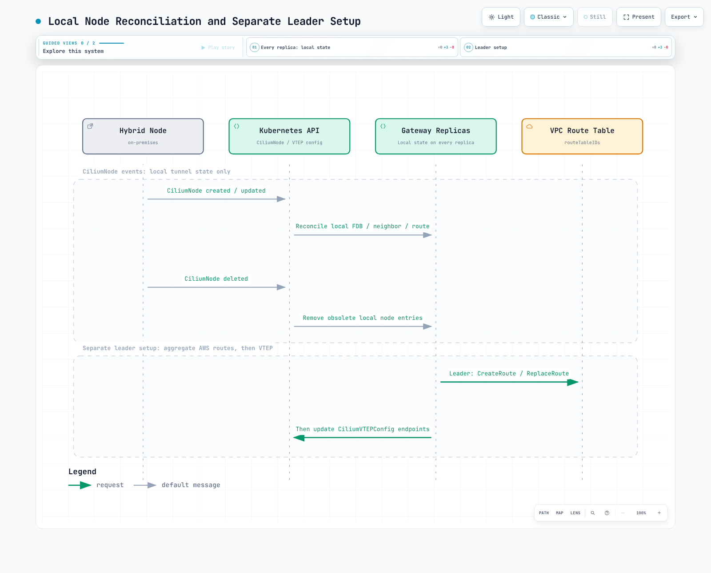Click the code icon on Gateway Replicas node

click(383, 126)
